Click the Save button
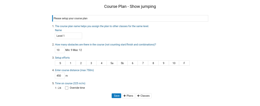This screenshot has height=106, width=260. [116, 96]
